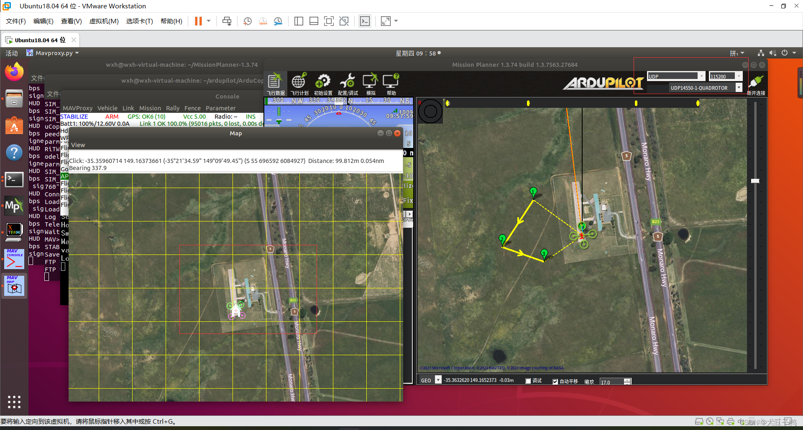Image resolution: width=803 pixels, height=430 pixels.
Task: Open the Mission menu in Console
Action: (x=150, y=108)
